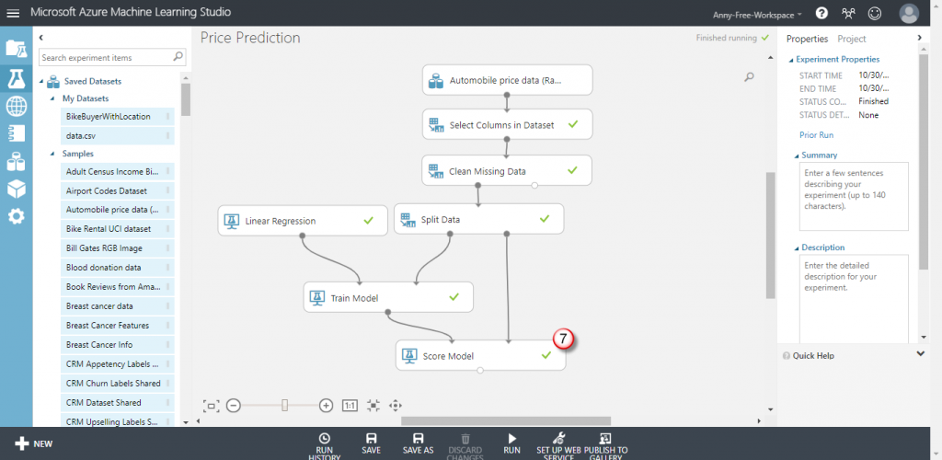Viewport: 942px width, 460px height.
Task: Select the Score Model module
Action: (480, 355)
